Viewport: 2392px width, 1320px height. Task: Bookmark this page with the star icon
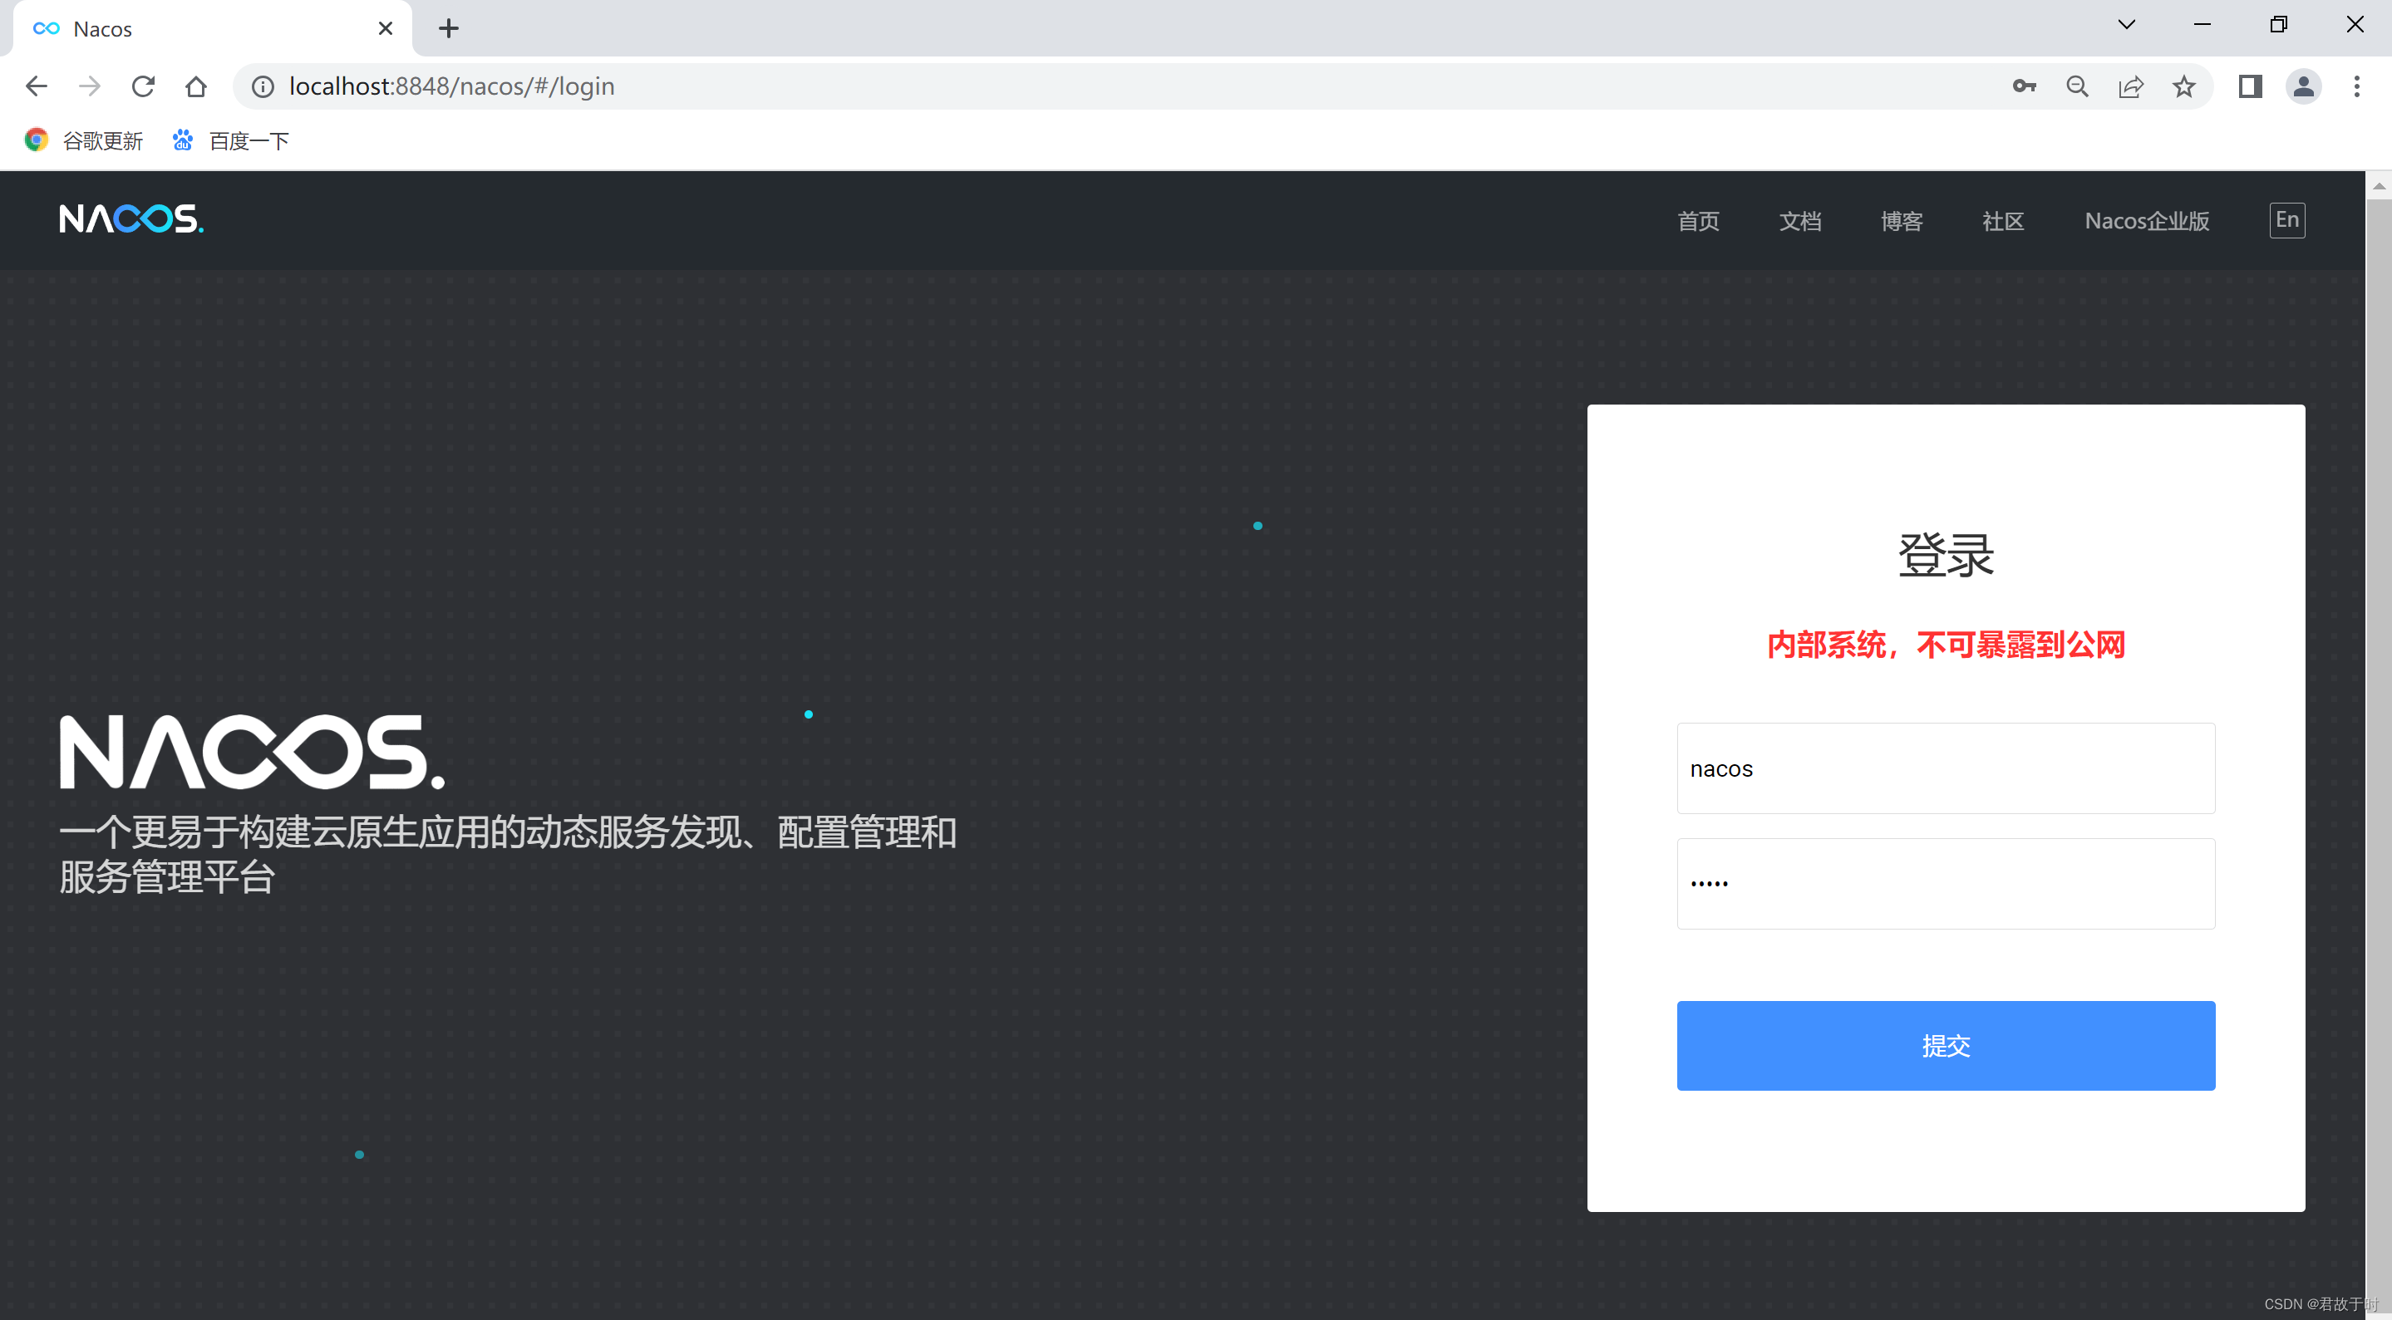coord(2184,86)
